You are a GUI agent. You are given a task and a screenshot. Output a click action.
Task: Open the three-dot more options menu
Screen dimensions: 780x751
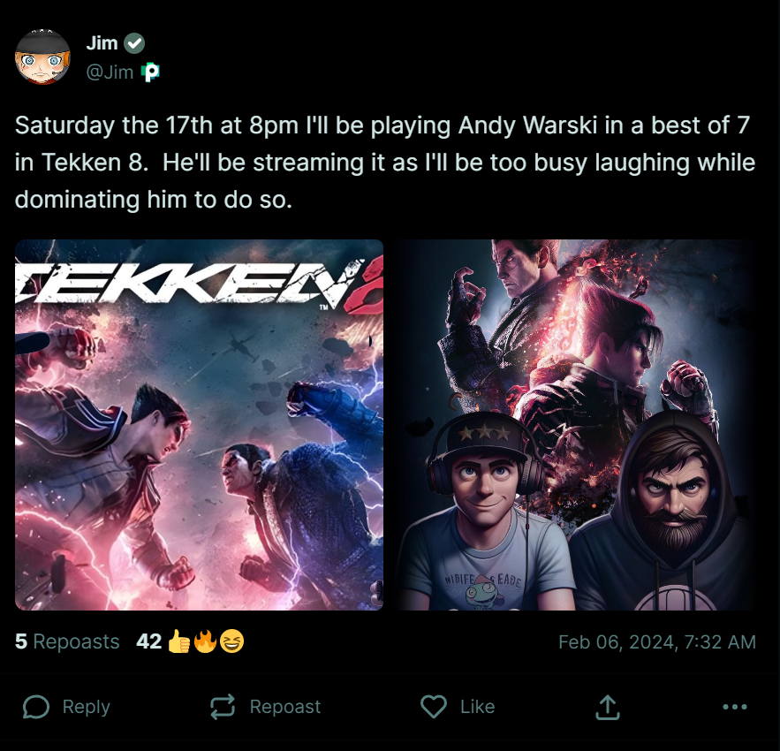point(735,707)
